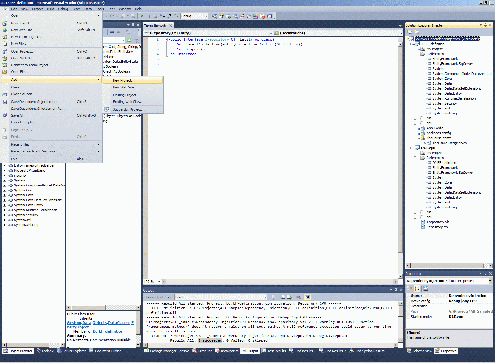Click the Toolbox tab icon at bottom
Screen dimensions: 495x363
coord(38,351)
